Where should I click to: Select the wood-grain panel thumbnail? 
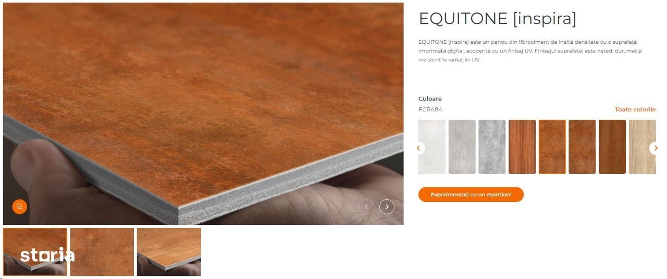tap(169, 252)
